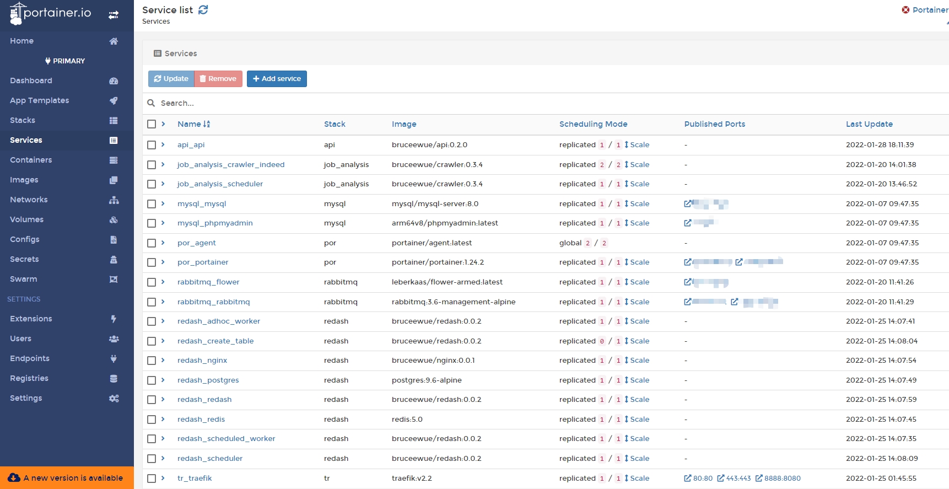Open Stacks in the sidebar
949x489 pixels.
pyautogui.click(x=67, y=120)
